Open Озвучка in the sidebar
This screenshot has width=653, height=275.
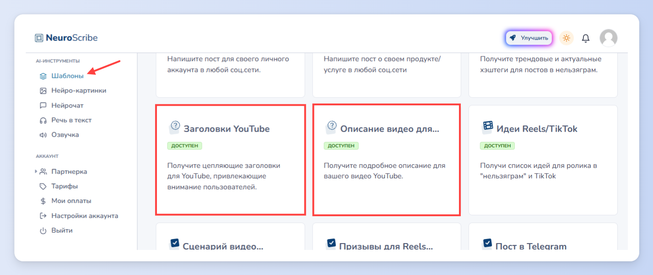[x=65, y=135]
